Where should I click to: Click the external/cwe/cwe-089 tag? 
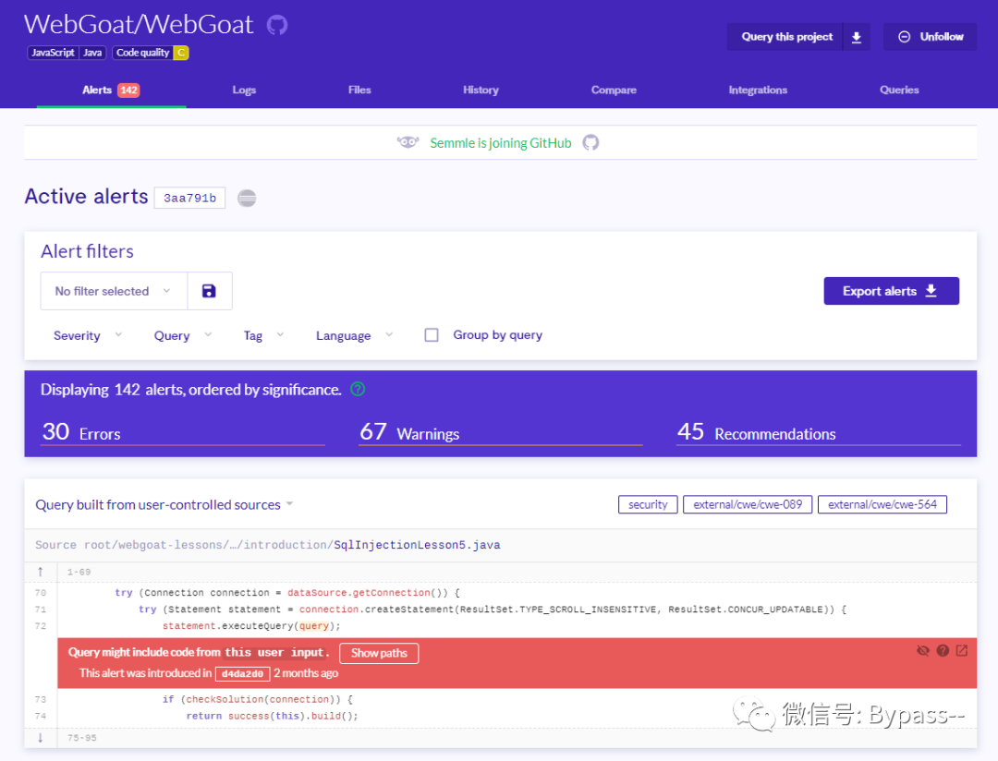748,504
